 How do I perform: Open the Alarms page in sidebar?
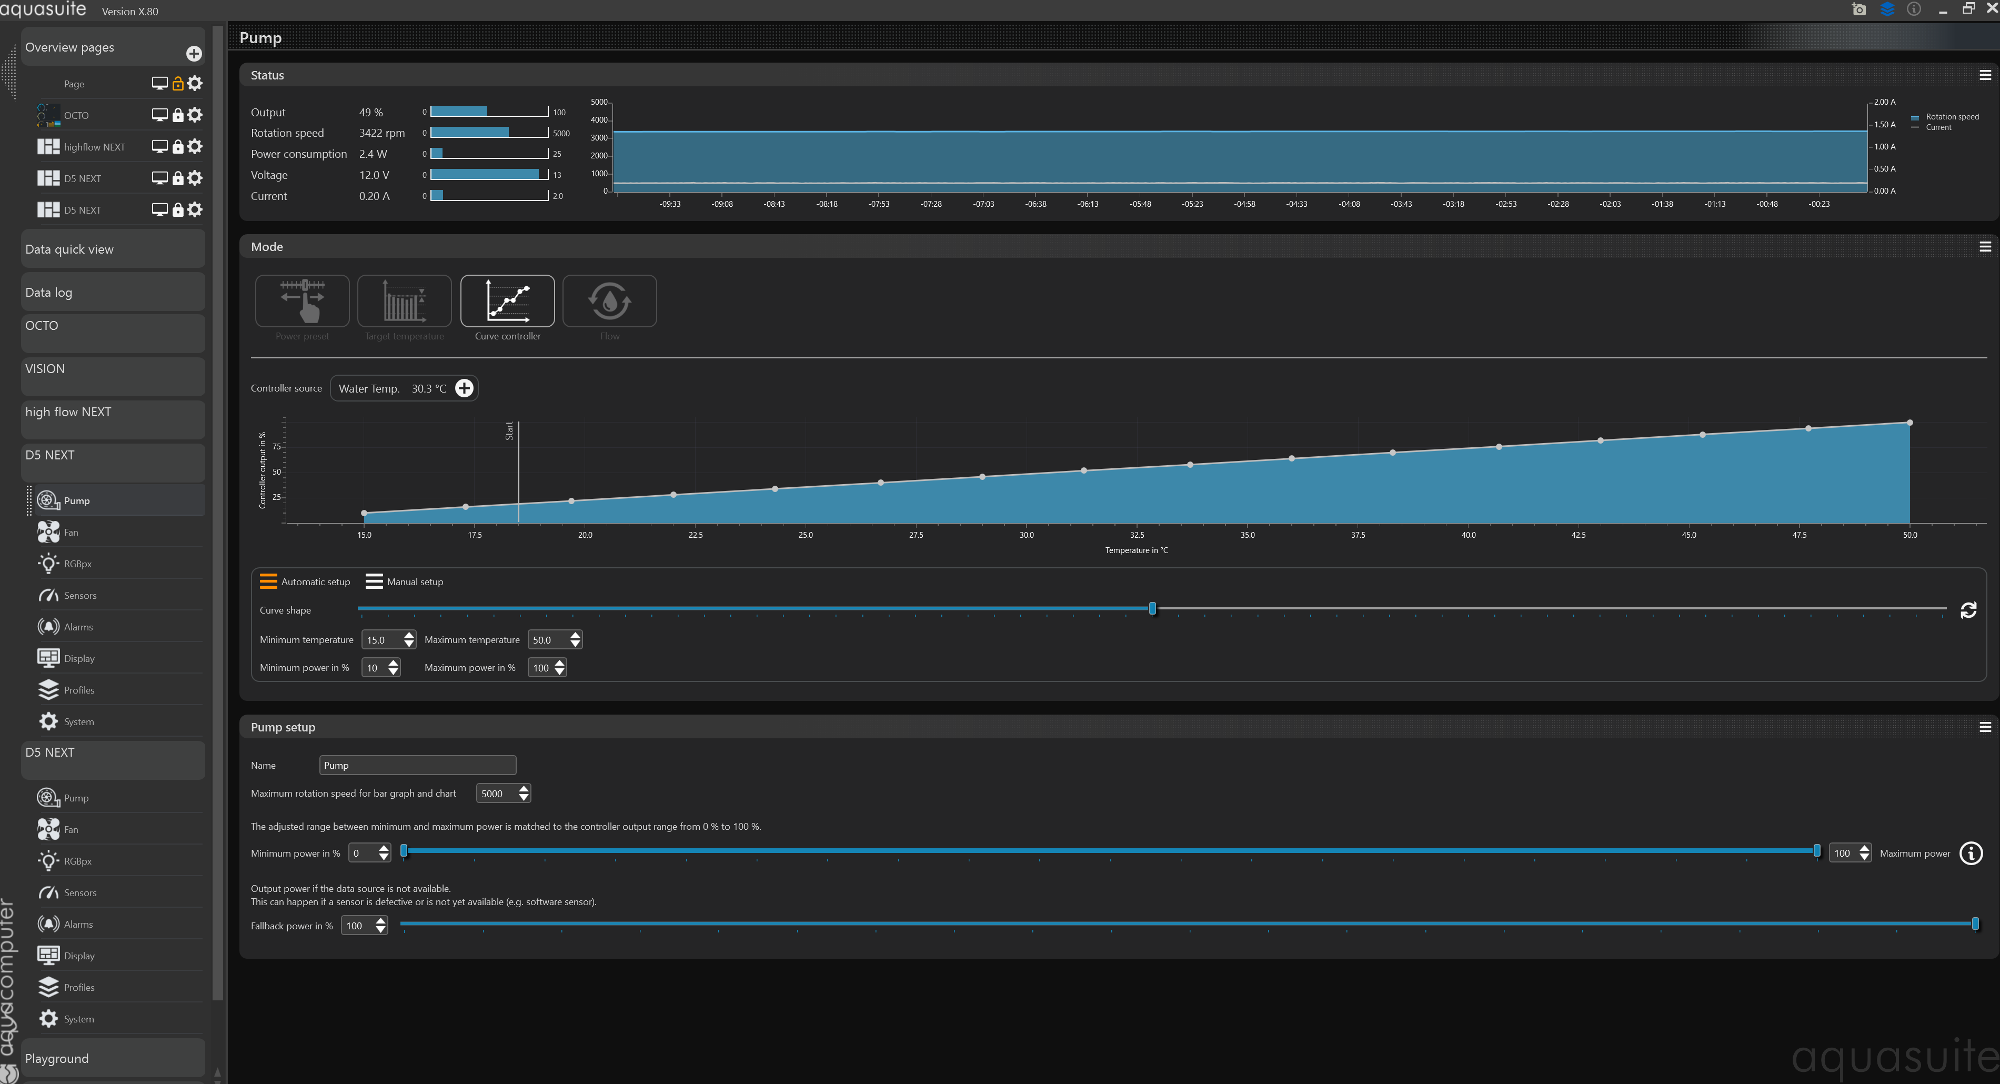point(78,627)
